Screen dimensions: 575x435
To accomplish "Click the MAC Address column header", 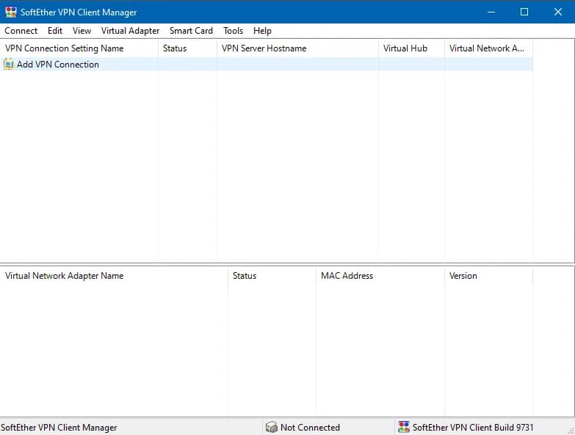I will (x=380, y=276).
